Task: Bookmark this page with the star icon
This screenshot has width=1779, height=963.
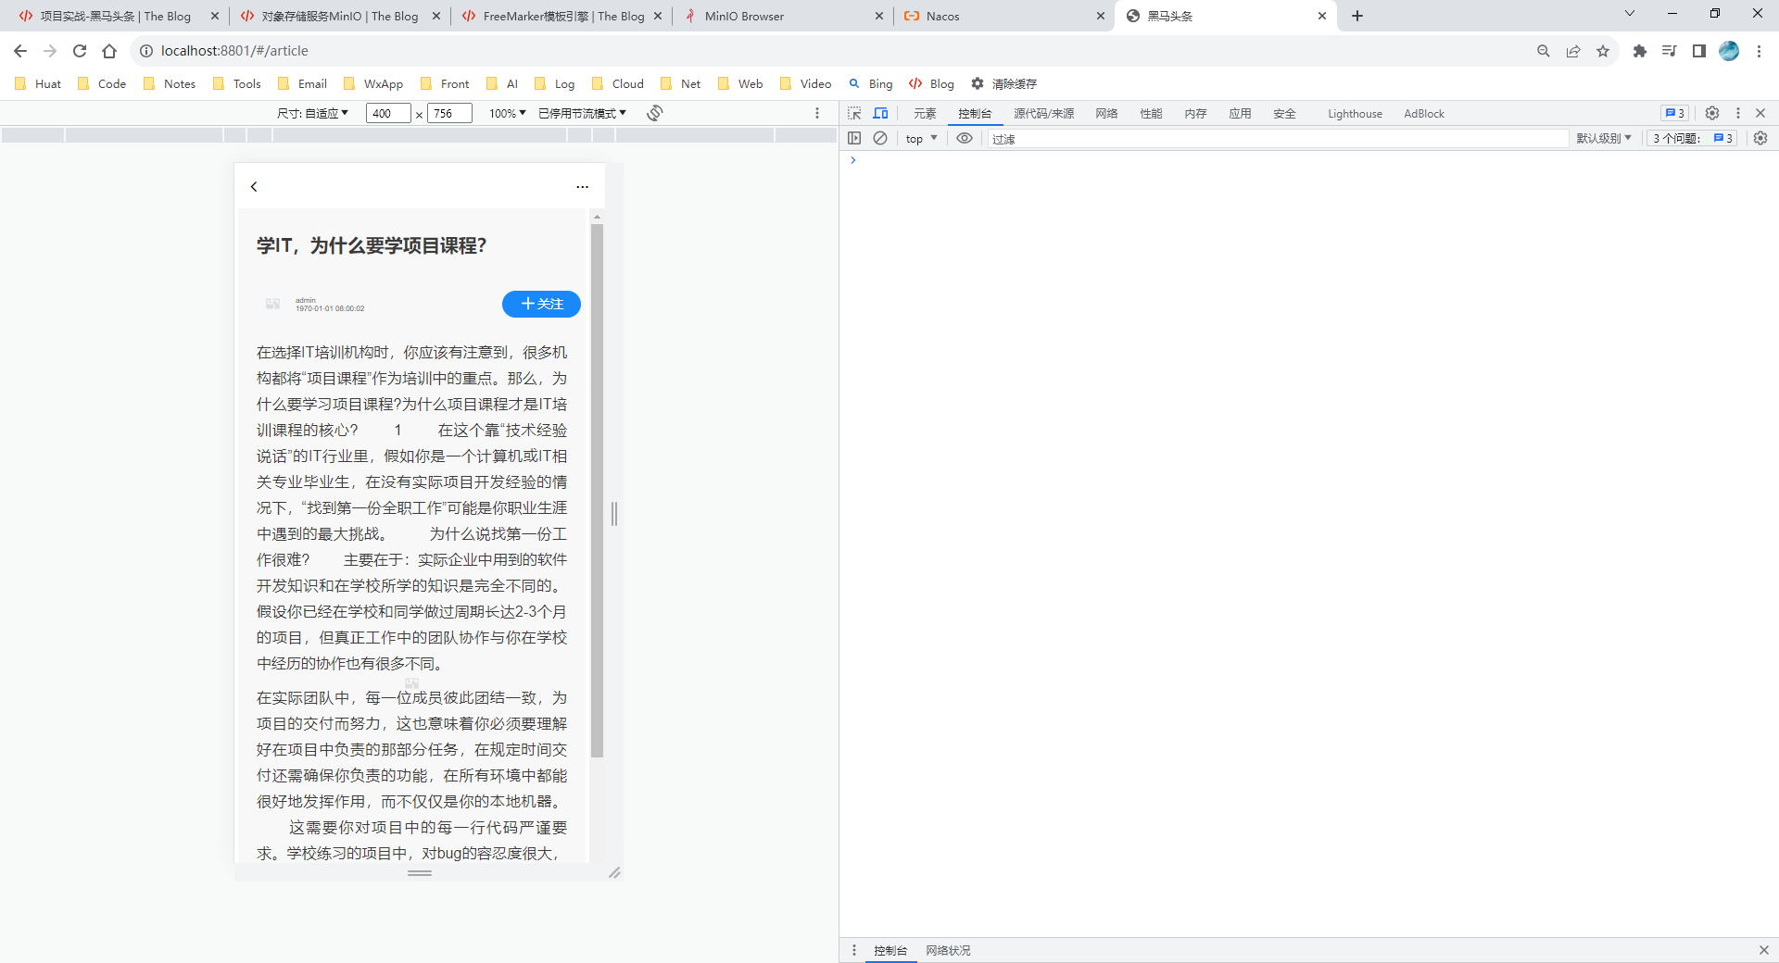Action: (1603, 51)
